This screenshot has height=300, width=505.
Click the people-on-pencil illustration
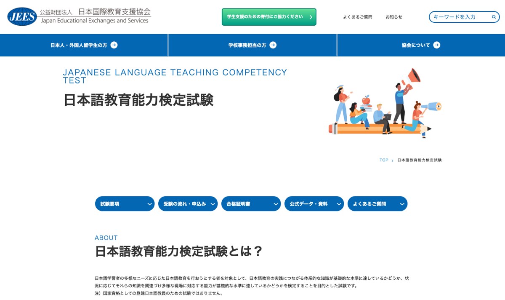coord(385,103)
